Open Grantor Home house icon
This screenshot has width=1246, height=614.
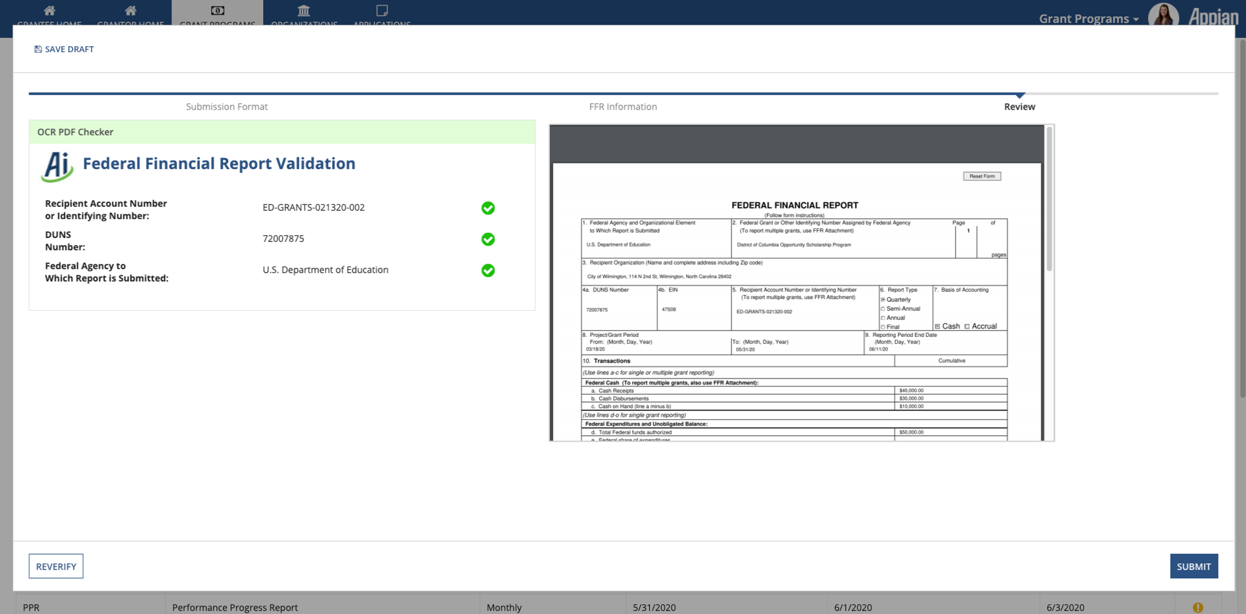point(130,10)
